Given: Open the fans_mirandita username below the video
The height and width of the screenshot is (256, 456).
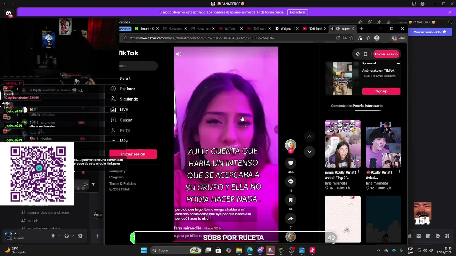Looking at the screenshot, I should (x=188, y=228).
